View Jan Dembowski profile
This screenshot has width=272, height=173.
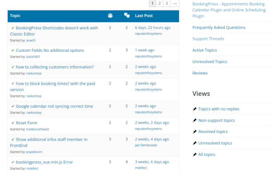[146, 145]
